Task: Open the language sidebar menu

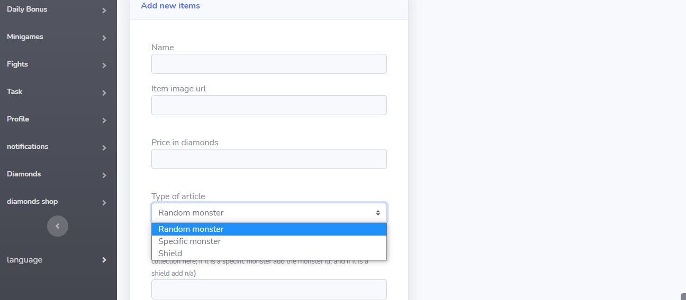Action: (24, 260)
